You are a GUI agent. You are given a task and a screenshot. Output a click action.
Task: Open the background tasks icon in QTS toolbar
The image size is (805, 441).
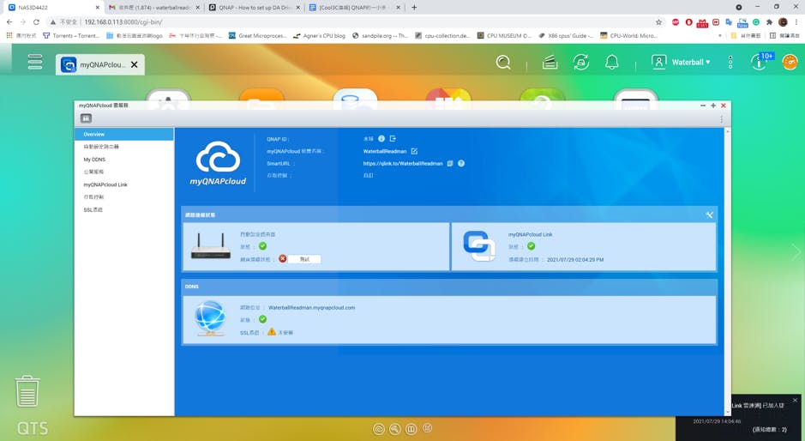pyautogui.click(x=550, y=62)
